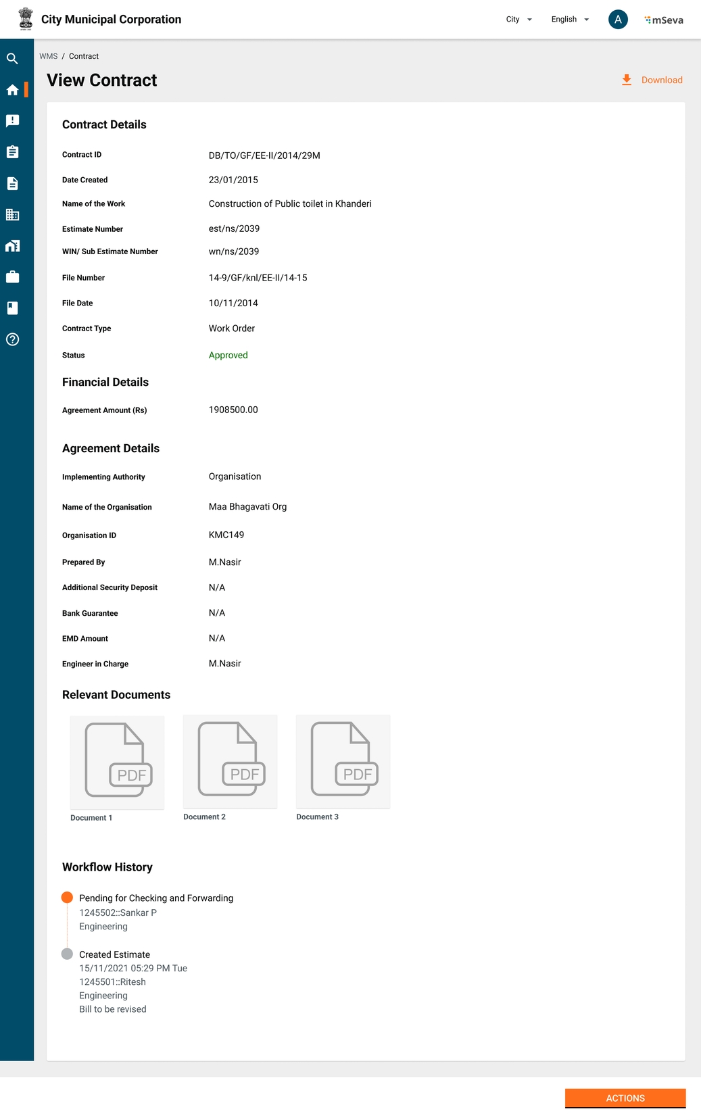Open Document 2 PDF thumbnail
The width and height of the screenshot is (701, 1120).
[231, 761]
